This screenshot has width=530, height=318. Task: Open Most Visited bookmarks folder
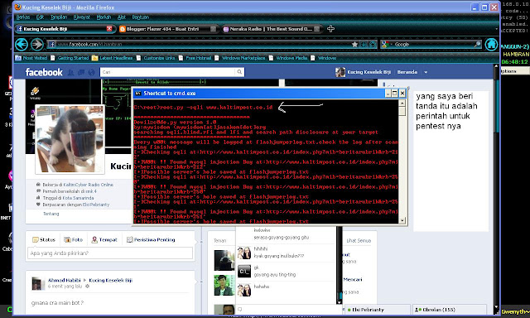point(31,58)
